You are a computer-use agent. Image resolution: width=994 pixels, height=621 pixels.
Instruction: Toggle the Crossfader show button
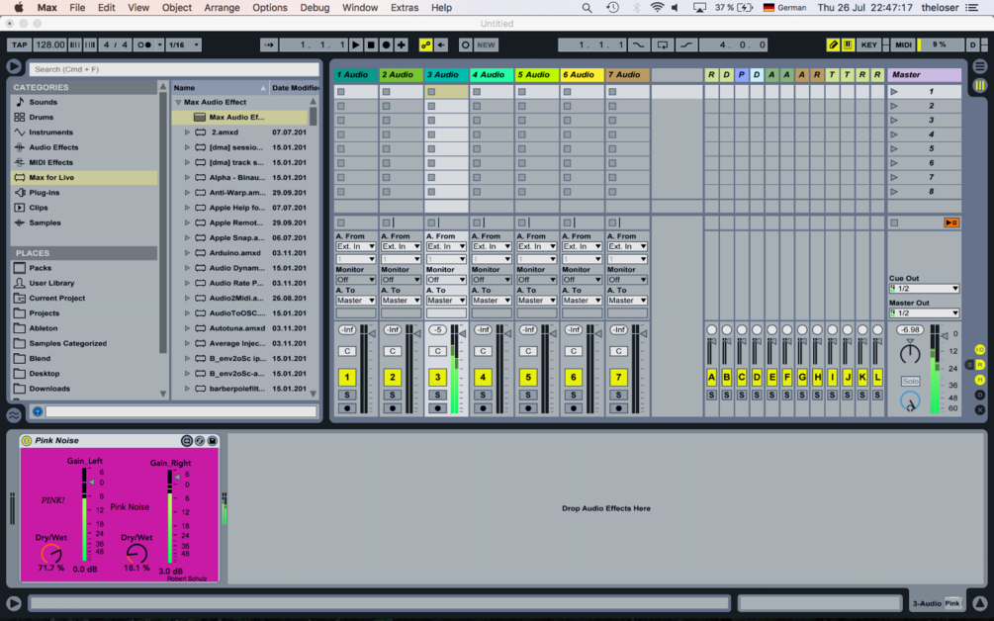pos(980,410)
